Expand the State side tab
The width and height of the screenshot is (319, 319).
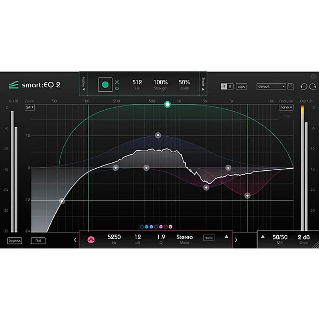203,84
